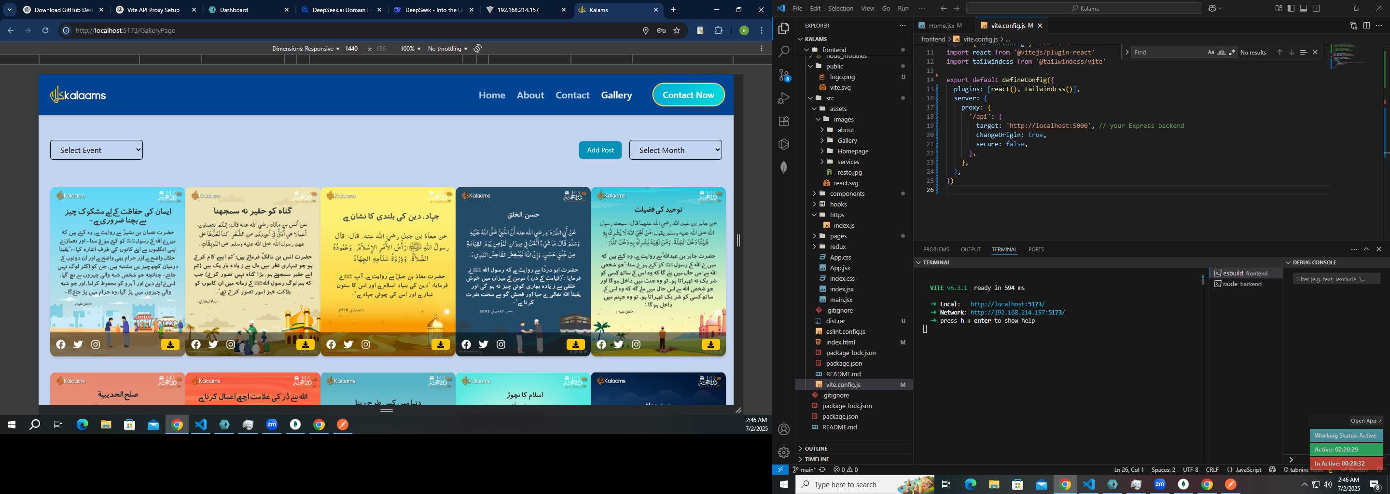
Task: Open the Manage gear in VS Code
Action: pos(784,453)
